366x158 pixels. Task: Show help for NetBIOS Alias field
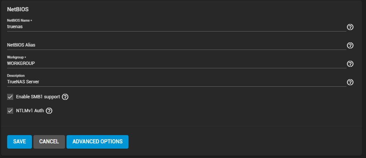pyautogui.click(x=350, y=45)
